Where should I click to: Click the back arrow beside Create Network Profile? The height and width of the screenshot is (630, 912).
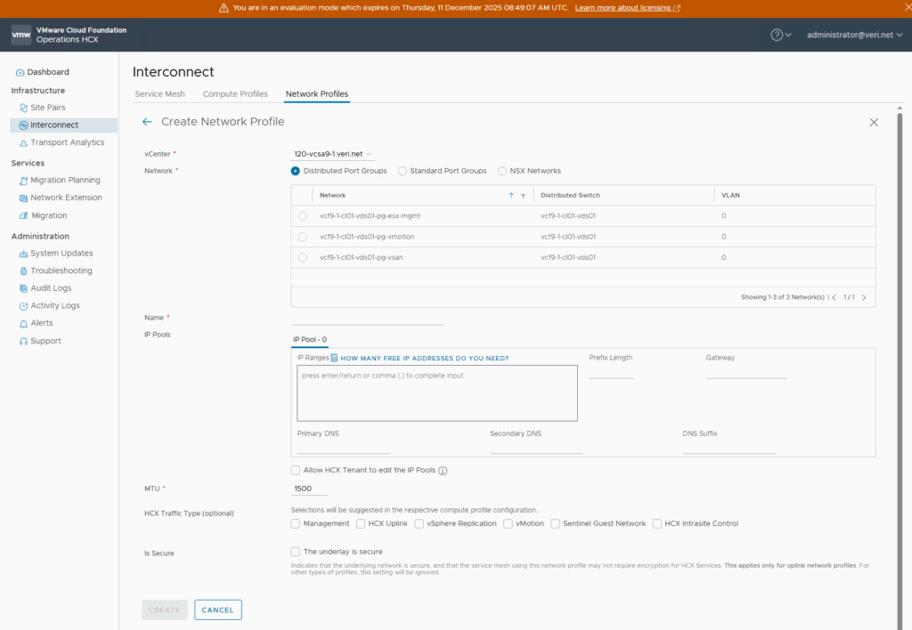[x=147, y=122]
